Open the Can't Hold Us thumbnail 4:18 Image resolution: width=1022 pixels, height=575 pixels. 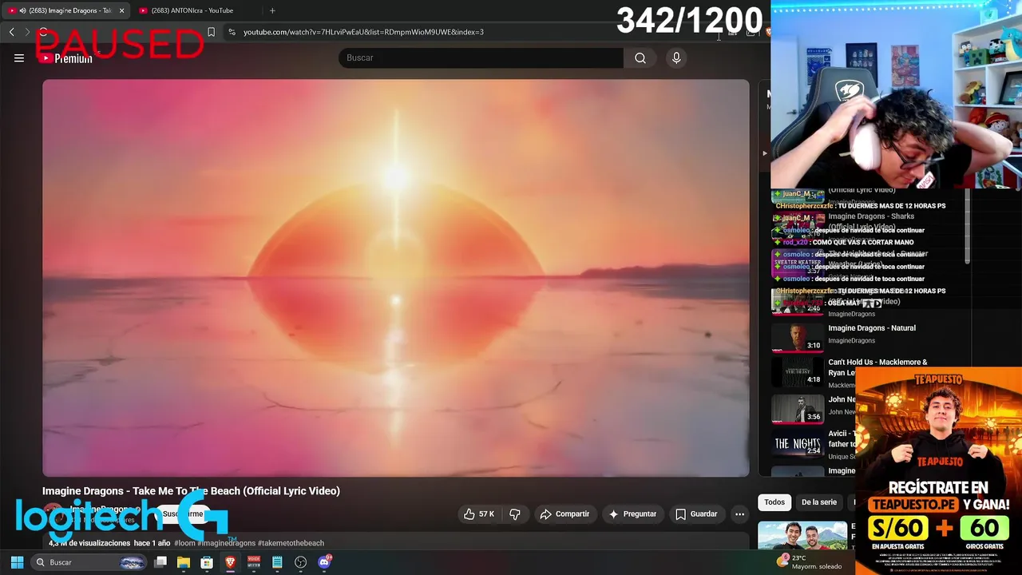(x=798, y=371)
